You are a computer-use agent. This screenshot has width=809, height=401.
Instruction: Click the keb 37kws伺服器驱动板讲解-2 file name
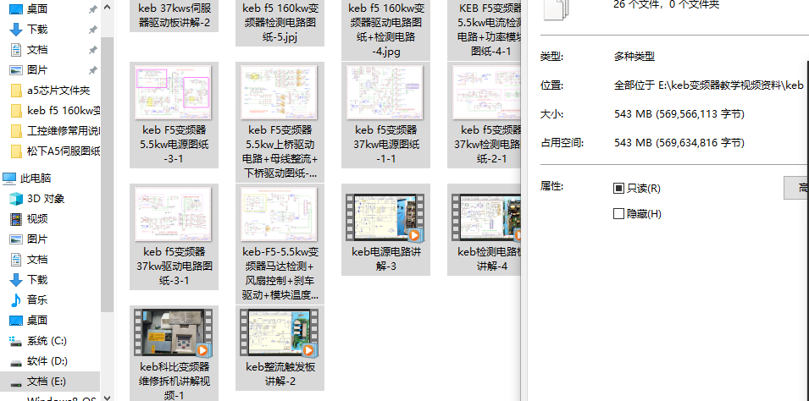[x=175, y=15]
